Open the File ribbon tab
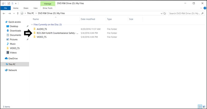This screenshot has height=109, width=207. pos(5,8)
